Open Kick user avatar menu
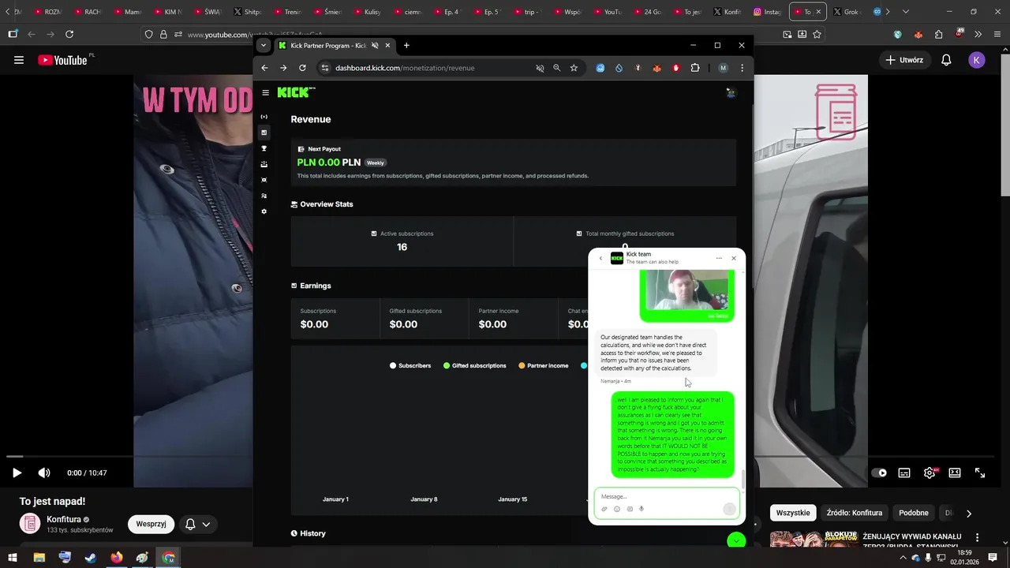The width and height of the screenshot is (1010, 568). (731, 92)
